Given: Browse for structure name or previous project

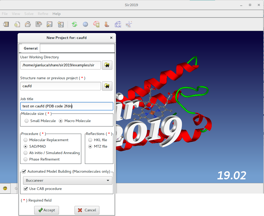Looking at the screenshot, I should [x=107, y=86].
